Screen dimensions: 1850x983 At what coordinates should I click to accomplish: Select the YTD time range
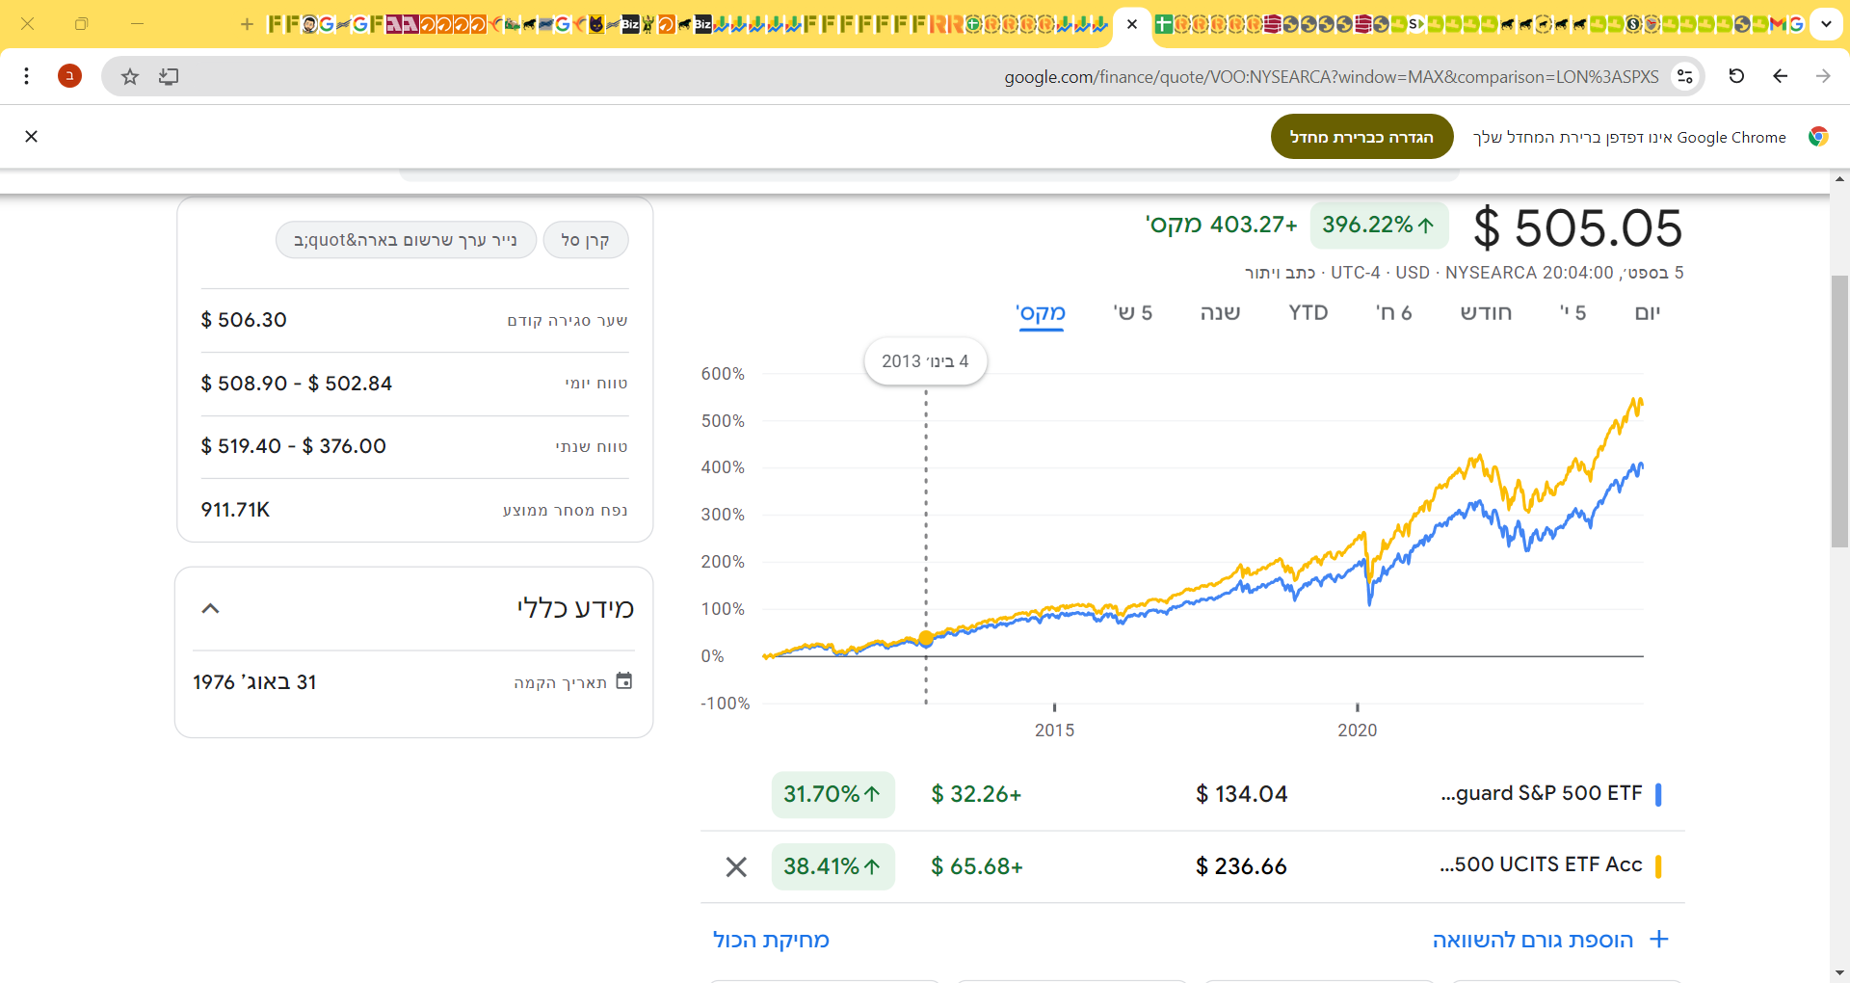(1308, 312)
